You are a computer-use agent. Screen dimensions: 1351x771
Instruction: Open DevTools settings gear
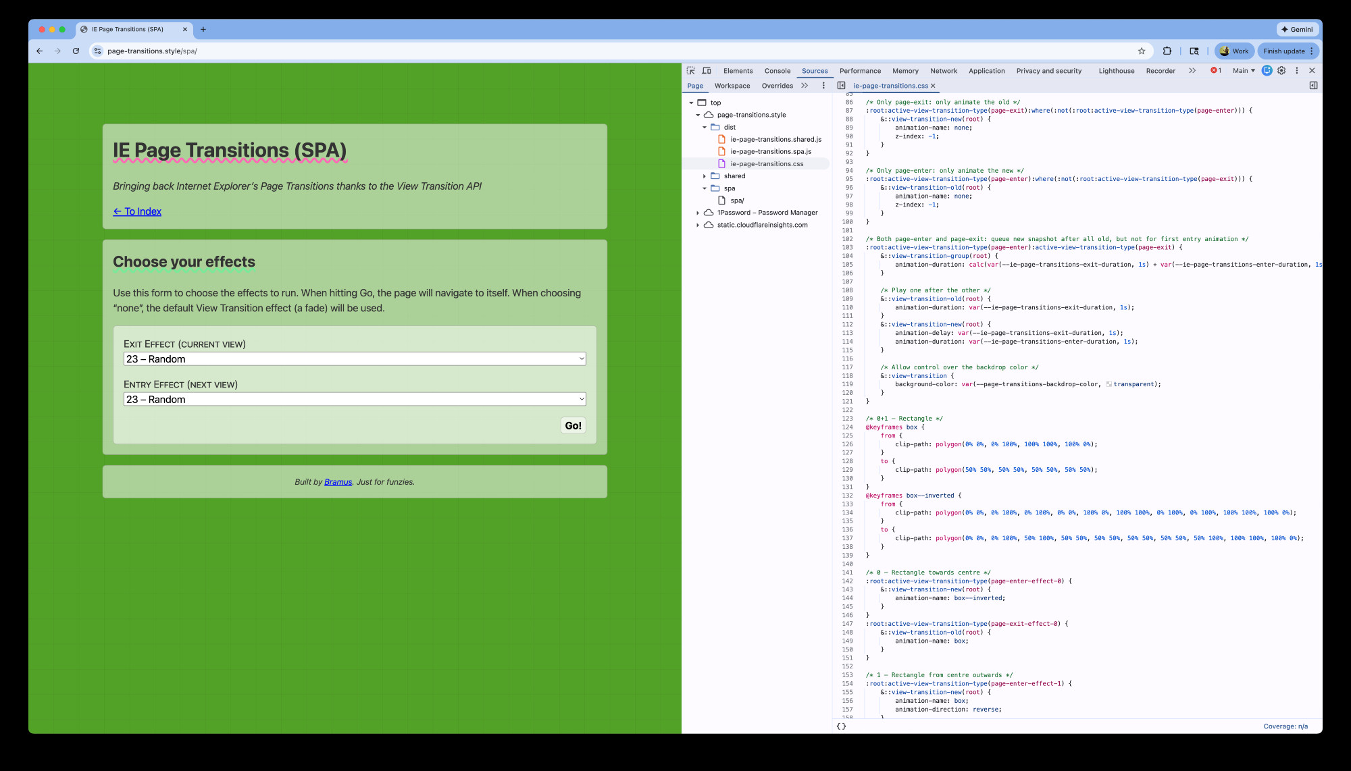coord(1281,70)
